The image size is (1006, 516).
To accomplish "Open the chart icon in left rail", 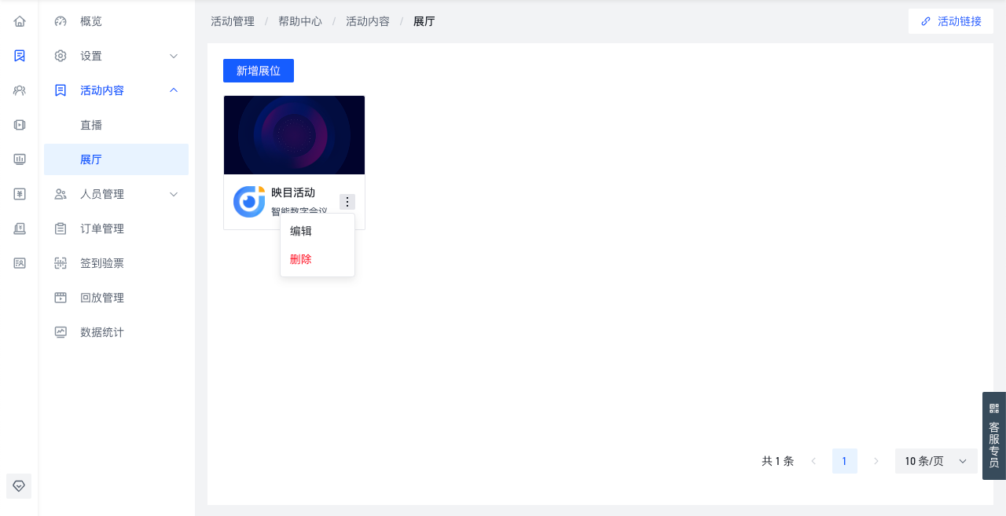I will (20, 159).
